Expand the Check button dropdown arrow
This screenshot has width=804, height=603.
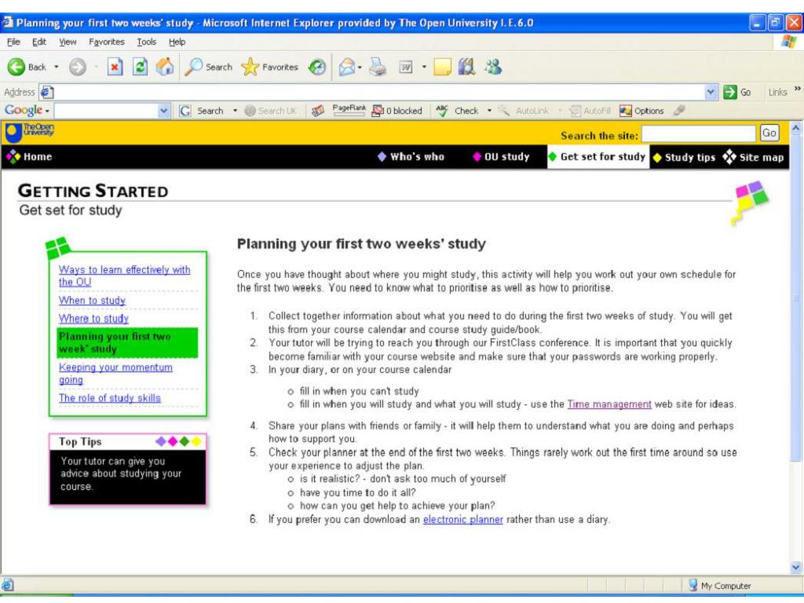coord(489,111)
